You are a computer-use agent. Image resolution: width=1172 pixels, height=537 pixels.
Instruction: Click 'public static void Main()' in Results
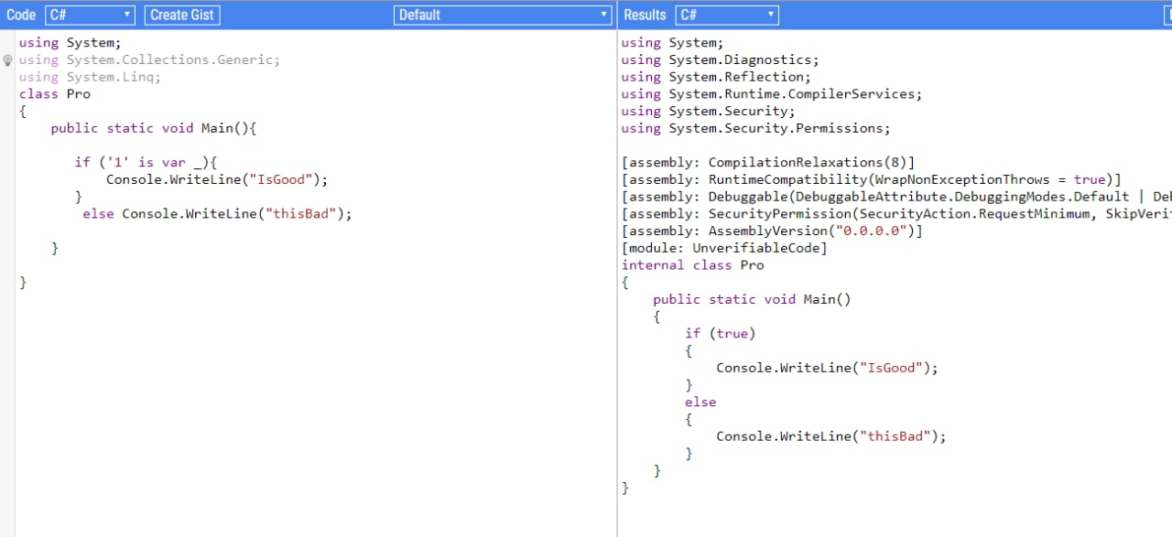(752, 299)
